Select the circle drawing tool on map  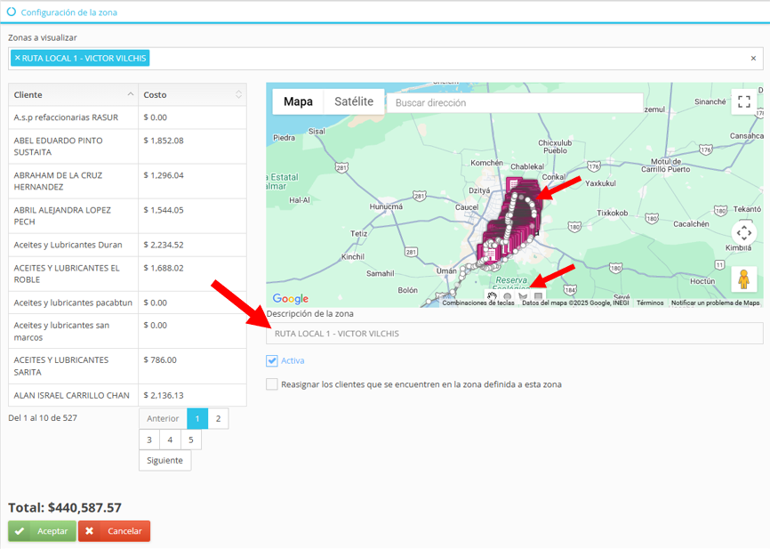pyautogui.click(x=508, y=297)
